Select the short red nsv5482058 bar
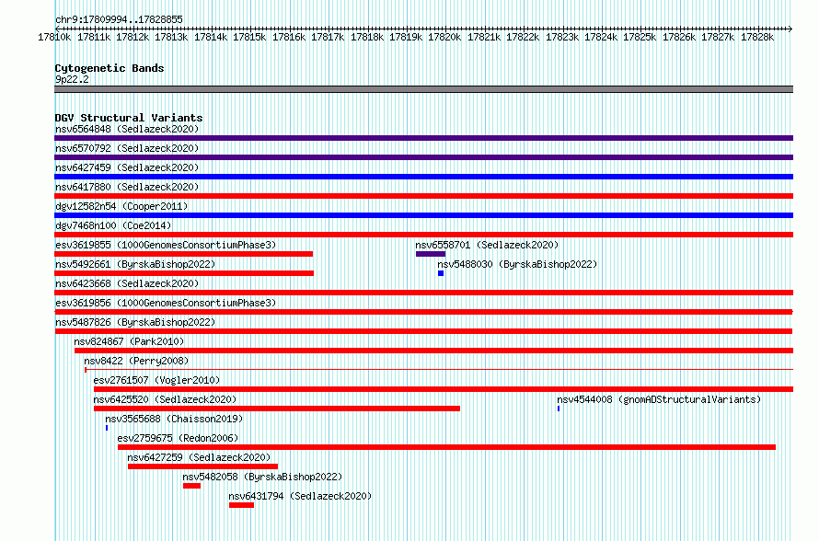819x541 pixels. coord(191,486)
